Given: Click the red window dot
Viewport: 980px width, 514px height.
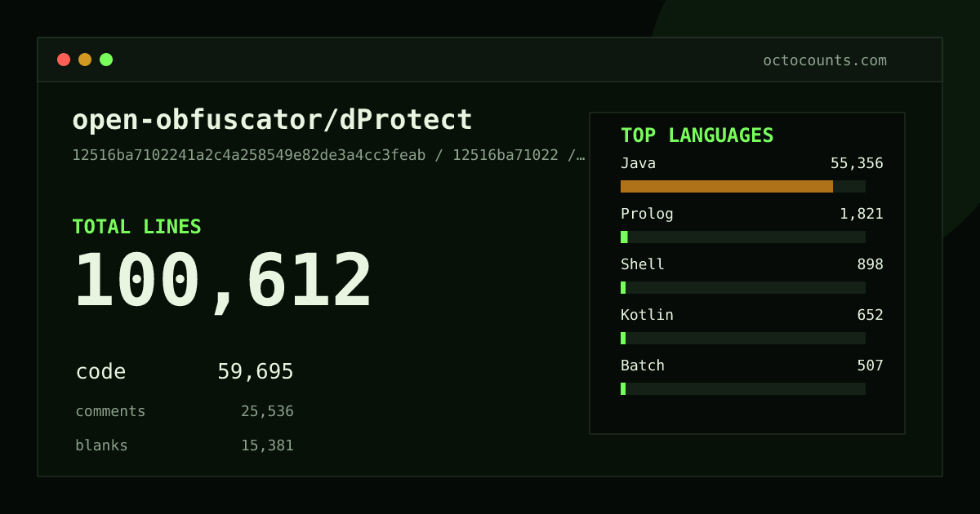Looking at the screenshot, I should click(x=64, y=60).
